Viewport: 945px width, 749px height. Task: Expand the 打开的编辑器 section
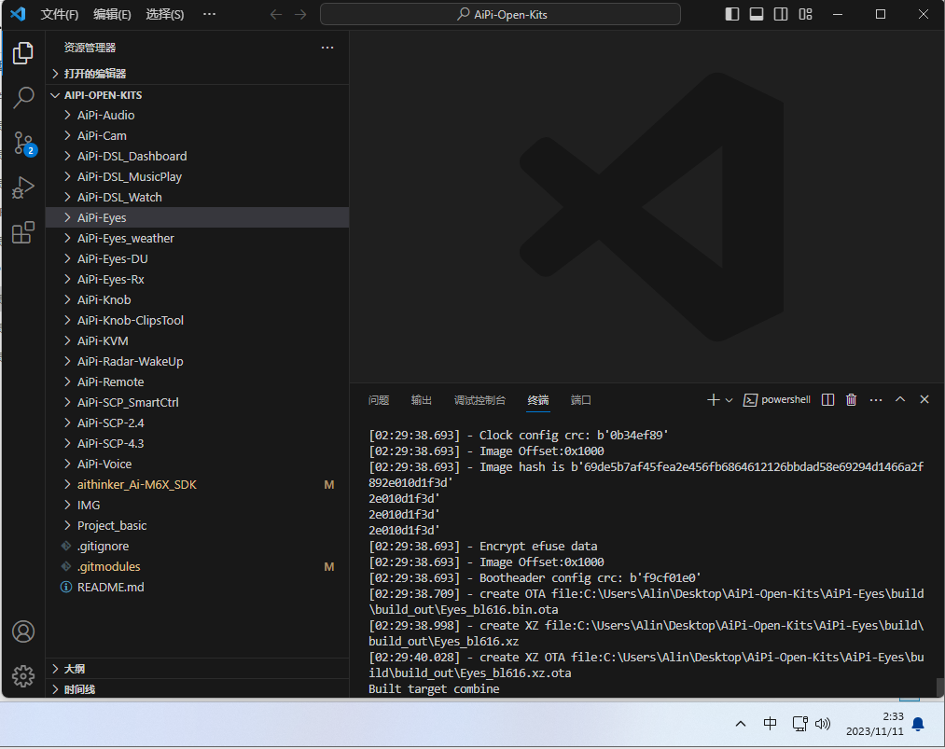pos(198,74)
